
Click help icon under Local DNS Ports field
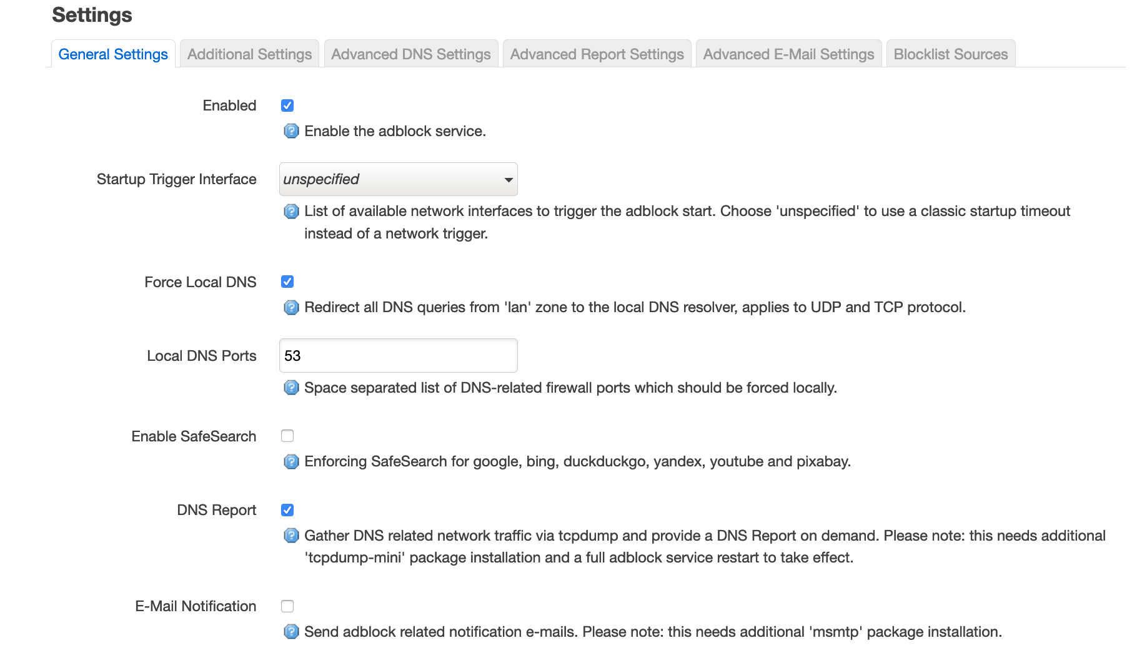point(291,388)
